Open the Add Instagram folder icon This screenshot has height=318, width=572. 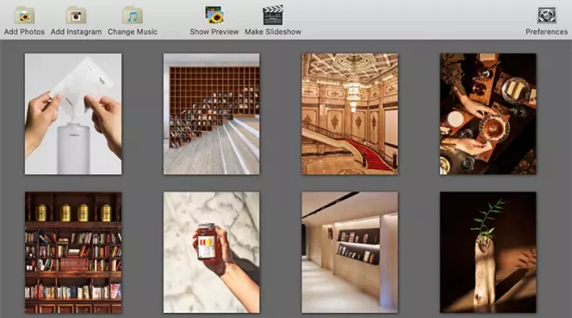[76, 16]
